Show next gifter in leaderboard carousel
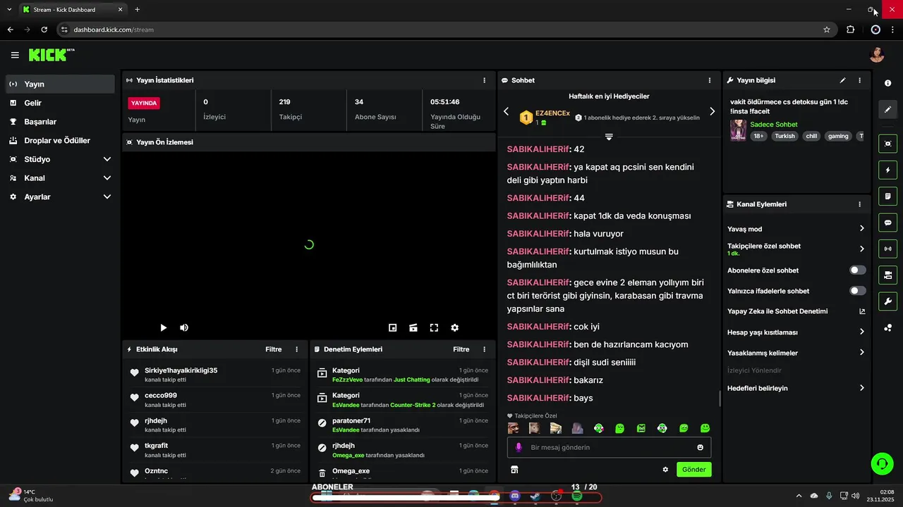Viewport: 903px width, 507px height. click(712, 111)
